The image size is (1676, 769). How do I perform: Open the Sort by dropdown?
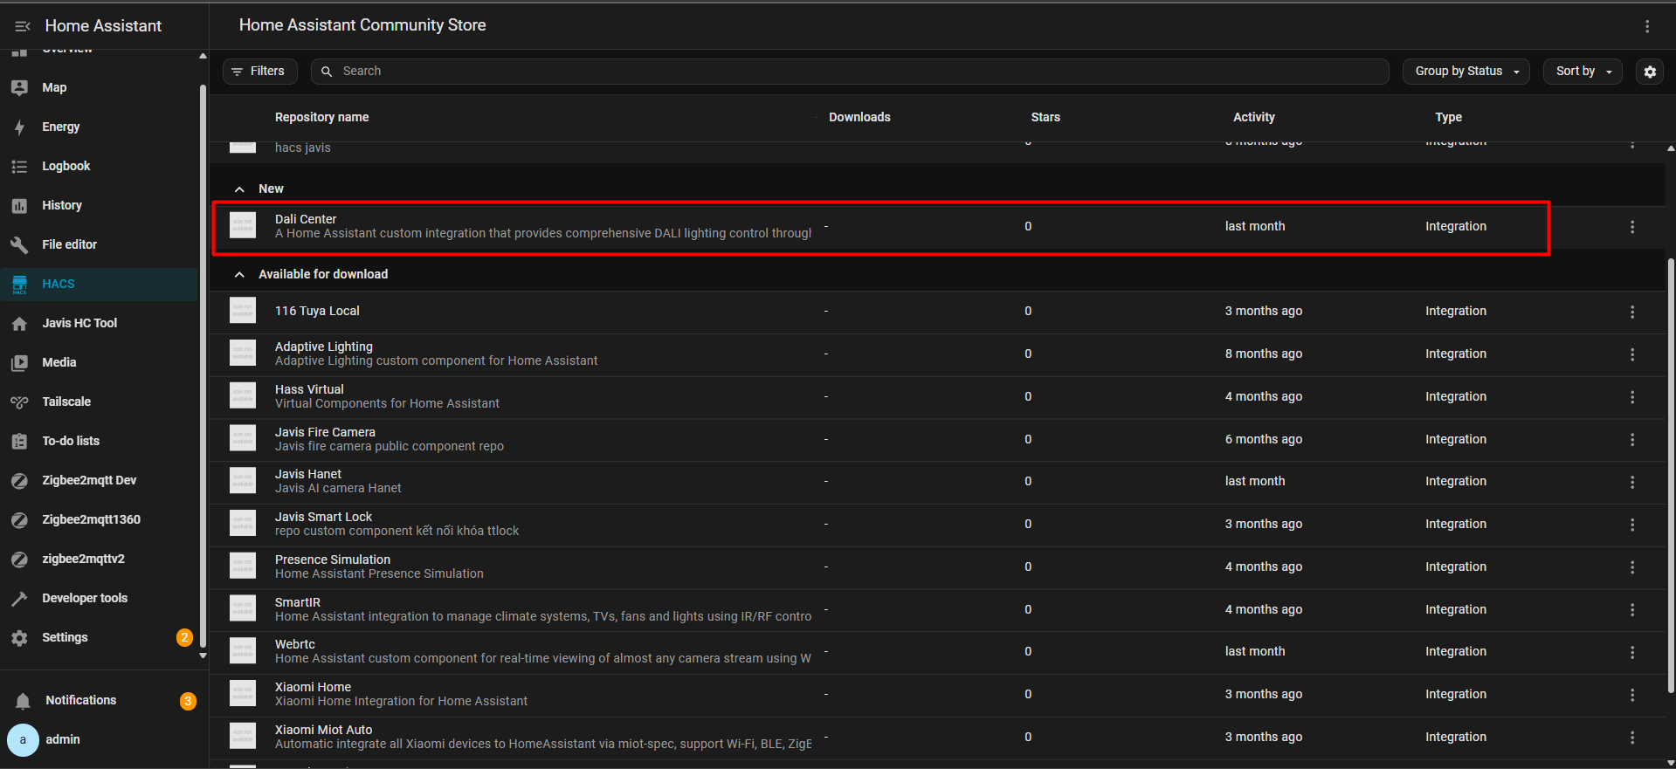pos(1582,72)
